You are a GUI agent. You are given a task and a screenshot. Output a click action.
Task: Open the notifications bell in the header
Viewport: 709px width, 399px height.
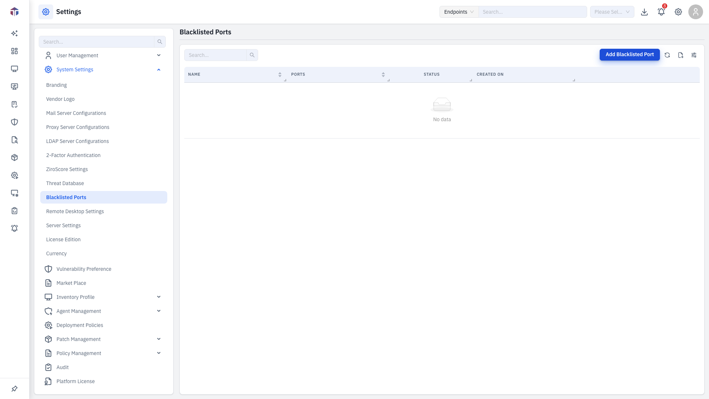(661, 12)
